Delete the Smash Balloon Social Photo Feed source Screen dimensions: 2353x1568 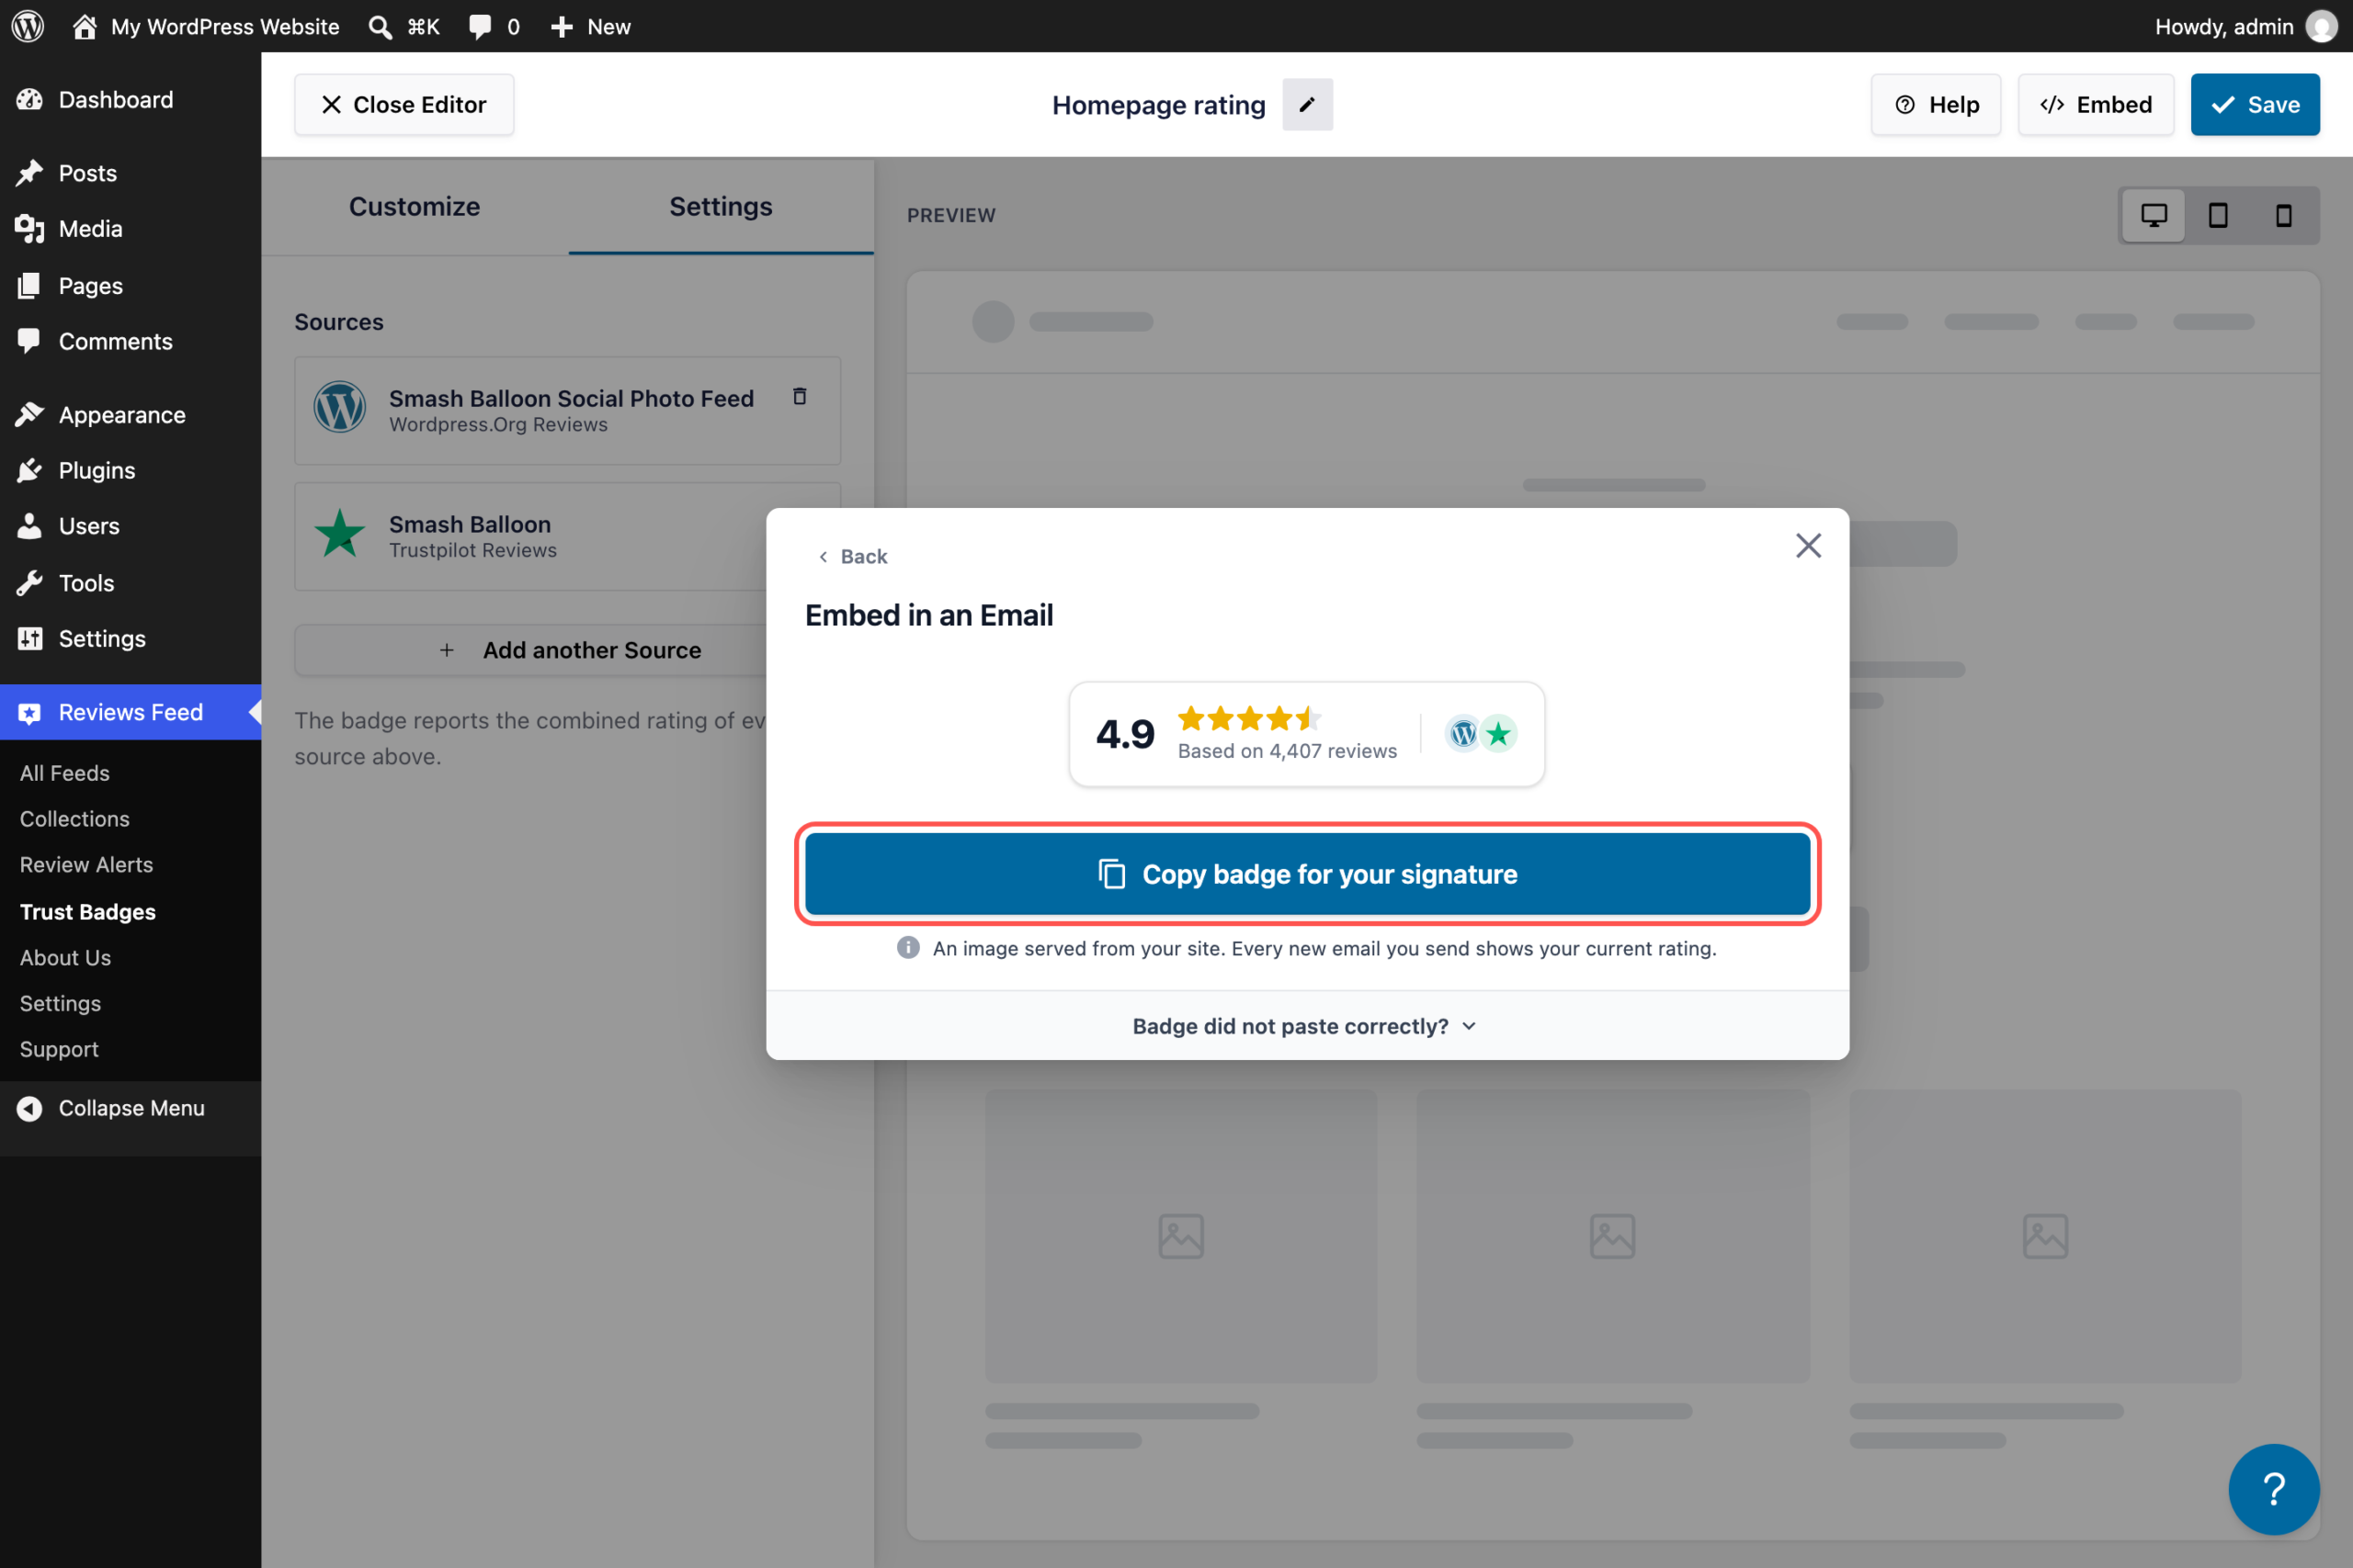[800, 397]
